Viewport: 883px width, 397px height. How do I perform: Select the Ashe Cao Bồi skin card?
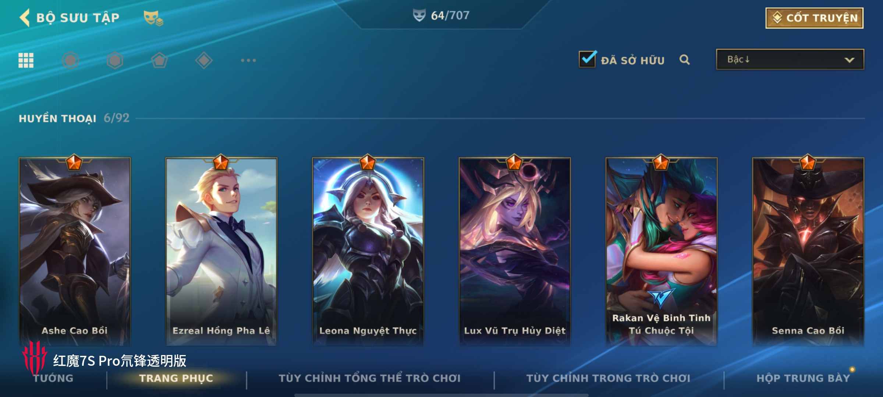point(75,251)
